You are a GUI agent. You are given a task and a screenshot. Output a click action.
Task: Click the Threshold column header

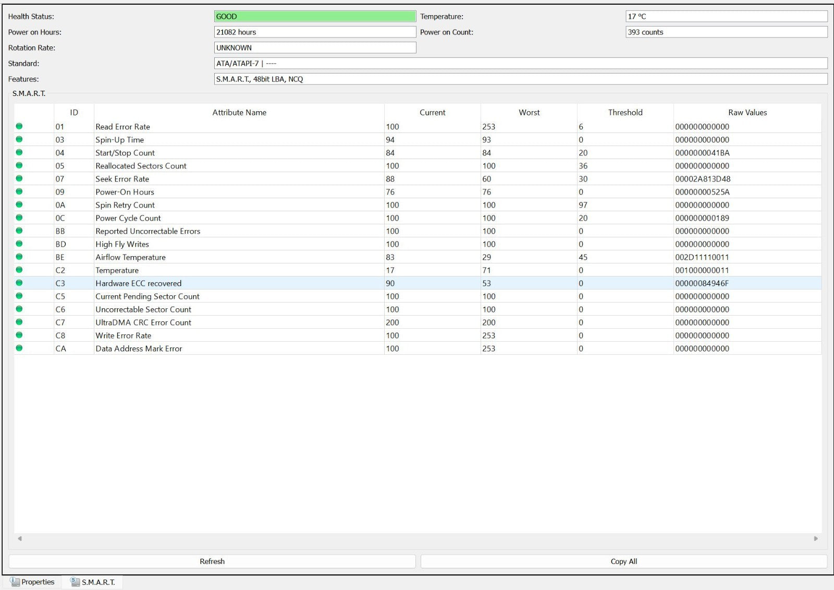pyautogui.click(x=625, y=112)
